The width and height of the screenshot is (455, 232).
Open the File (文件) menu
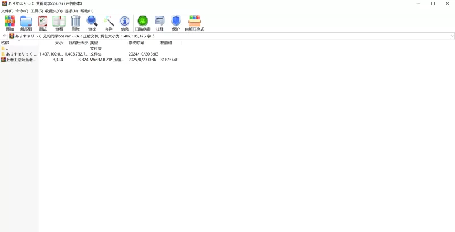click(7, 11)
